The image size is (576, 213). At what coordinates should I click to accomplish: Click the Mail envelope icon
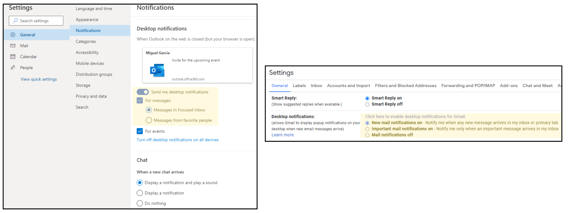(x=13, y=46)
